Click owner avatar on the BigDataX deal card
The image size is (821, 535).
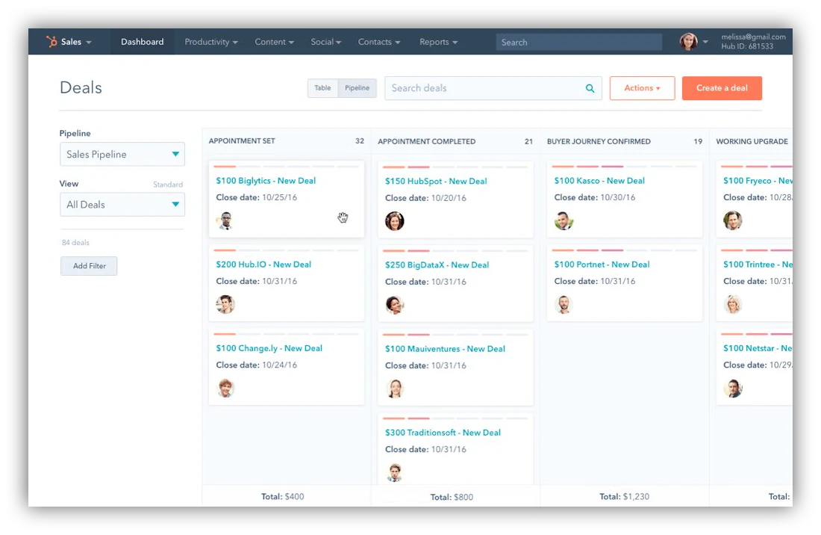[394, 304]
